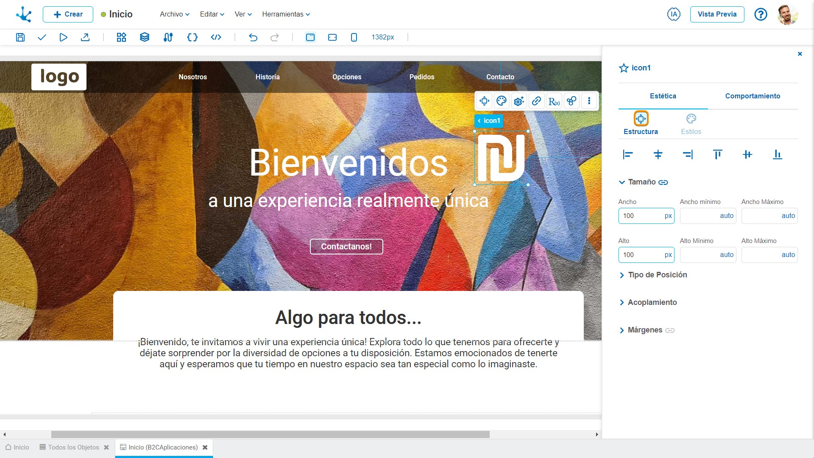The height and width of the screenshot is (458, 814).
Task: Switch to desktop viewport icon
Action: pos(310,37)
